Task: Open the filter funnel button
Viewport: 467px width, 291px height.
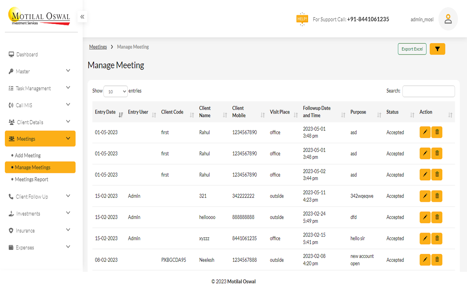Action: 437,49
